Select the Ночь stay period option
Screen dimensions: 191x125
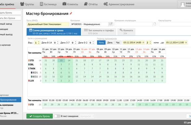[101, 42]
